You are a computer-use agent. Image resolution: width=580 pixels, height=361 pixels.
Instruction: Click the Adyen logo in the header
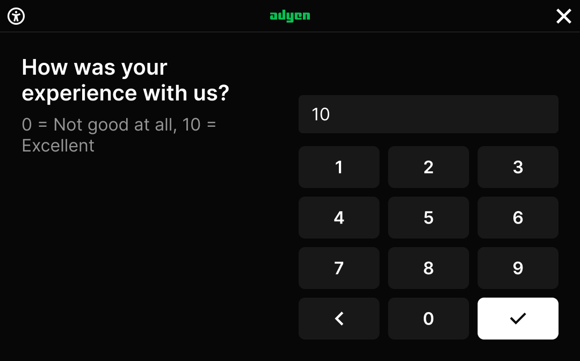click(290, 16)
